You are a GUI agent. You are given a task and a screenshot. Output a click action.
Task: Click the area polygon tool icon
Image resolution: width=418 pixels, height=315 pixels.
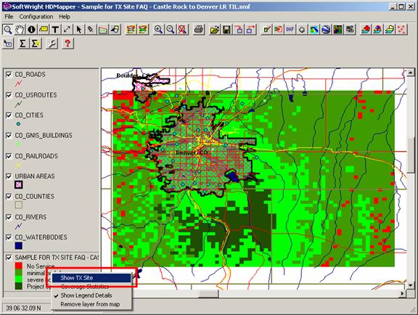tap(102, 29)
